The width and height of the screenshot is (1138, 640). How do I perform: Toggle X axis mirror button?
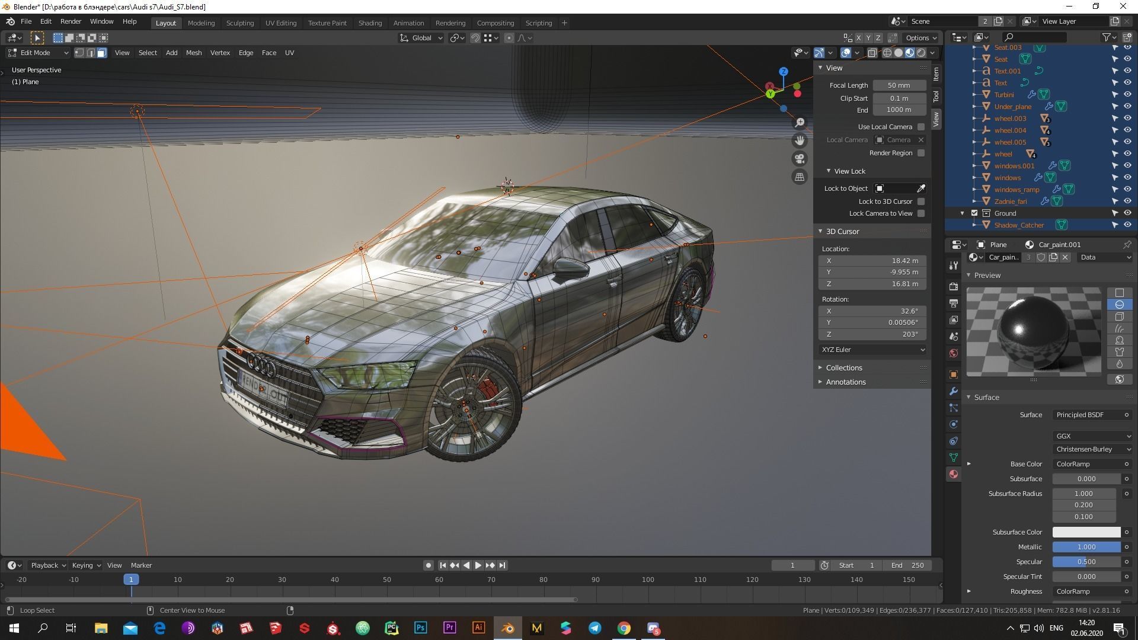pos(858,38)
